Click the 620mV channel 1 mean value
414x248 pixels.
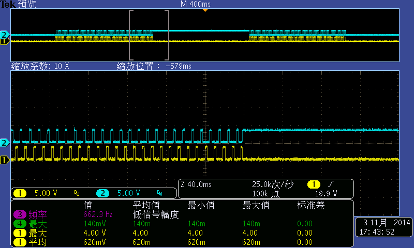pos(95,242)
